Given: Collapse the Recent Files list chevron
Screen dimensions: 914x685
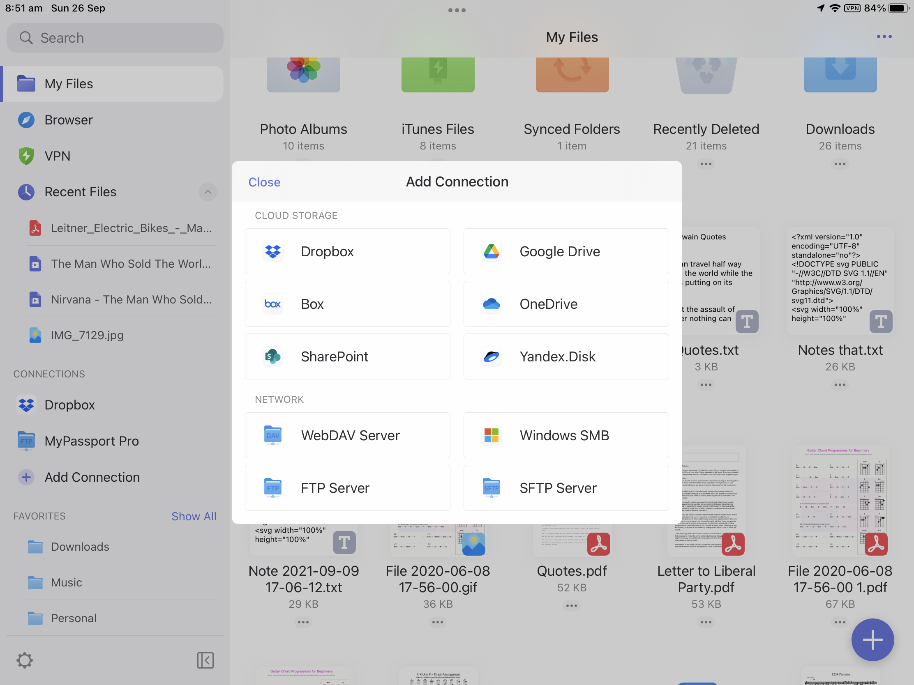Looking at the screenshot, I should (x=208, y=192).
